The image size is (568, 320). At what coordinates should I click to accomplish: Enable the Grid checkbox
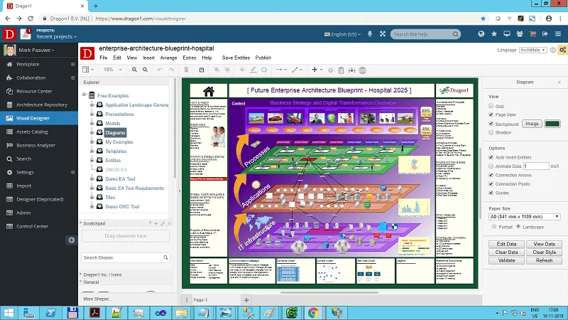(491, 106)
